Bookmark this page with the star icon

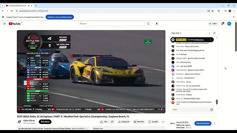213,11
